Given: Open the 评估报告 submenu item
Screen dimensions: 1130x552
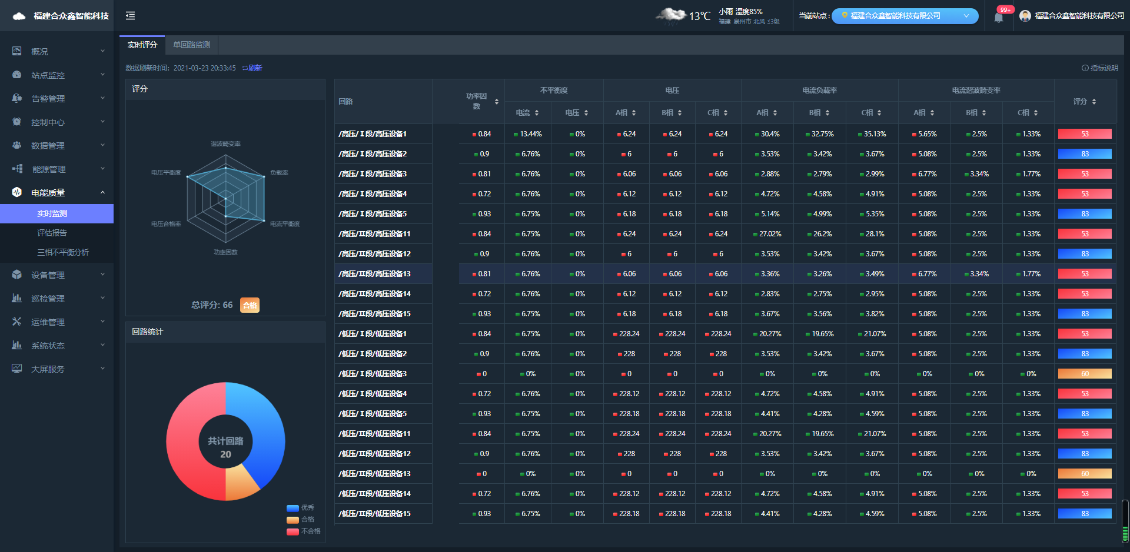Looking at the screenshot, I should tap(52, 233).
